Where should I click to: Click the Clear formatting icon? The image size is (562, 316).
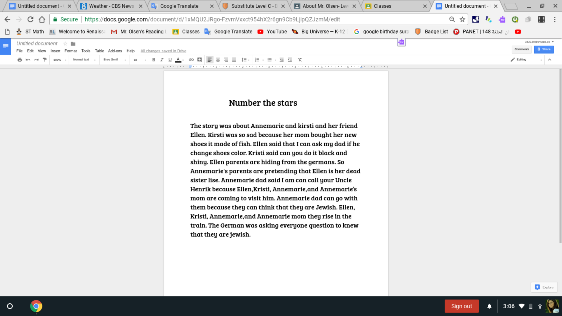[x=300, y=60]
